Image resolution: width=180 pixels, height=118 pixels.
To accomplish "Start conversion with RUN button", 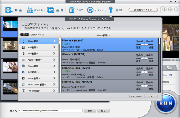I will coord(166,103).
